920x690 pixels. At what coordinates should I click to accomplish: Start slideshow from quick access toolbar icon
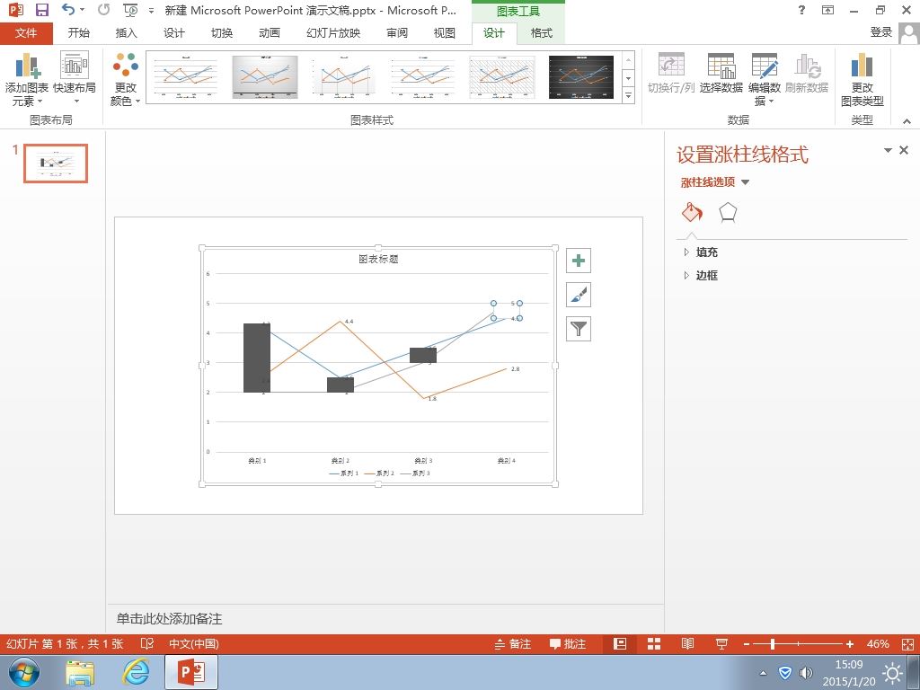[x=130, y=11]
